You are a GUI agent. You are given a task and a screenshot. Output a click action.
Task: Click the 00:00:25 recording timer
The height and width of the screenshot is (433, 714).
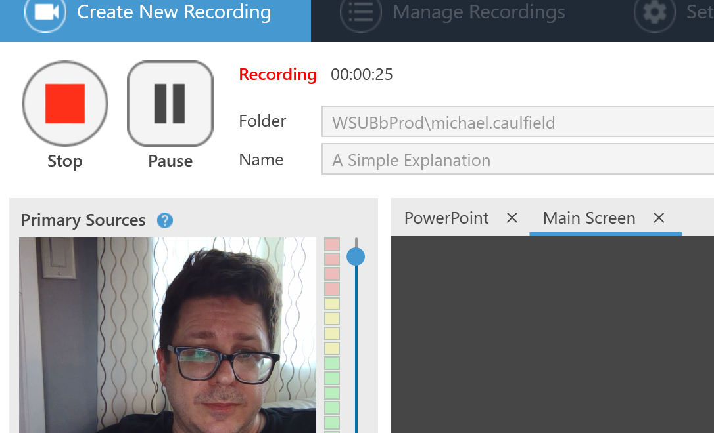pyautogui.click(x=362, y=75)
